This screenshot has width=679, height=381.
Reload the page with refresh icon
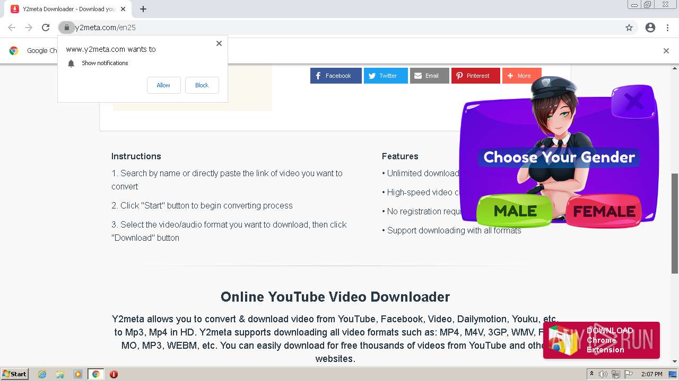(x=46, y=28)
